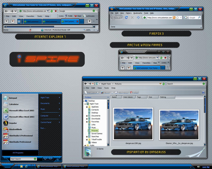Viewport: 212px width, 169px height.
Task: Expand the AppData folder in tree
Action: [87, 107]
